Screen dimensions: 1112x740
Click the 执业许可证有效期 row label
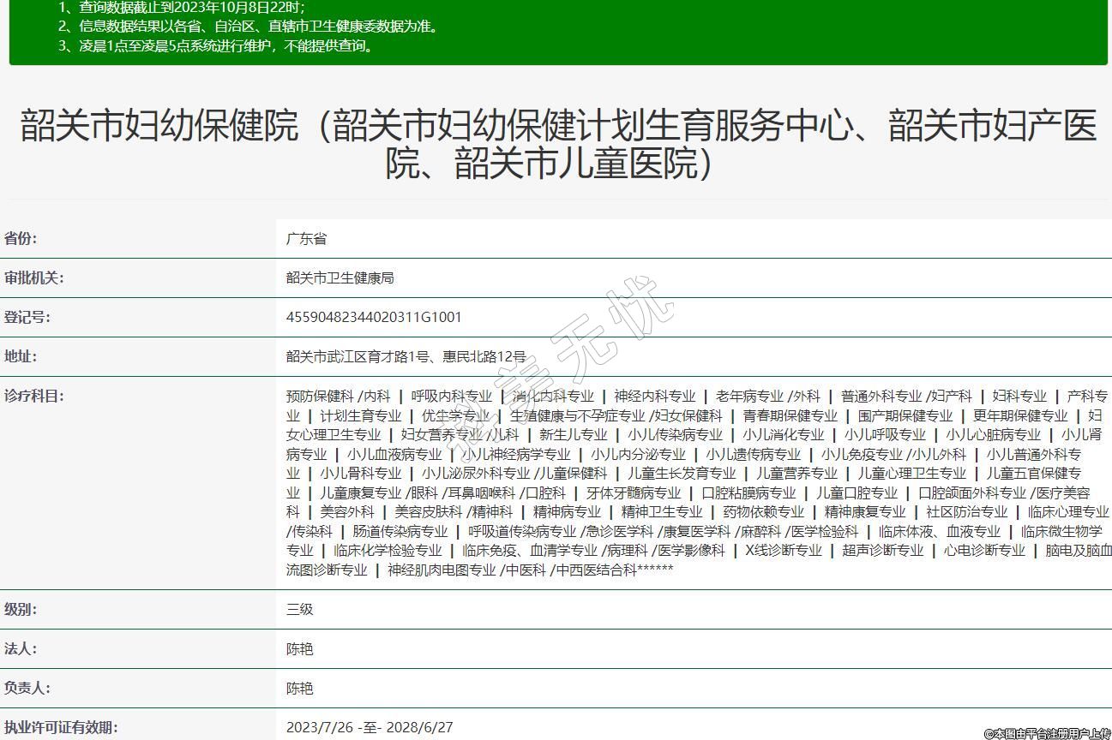(x=60, y=727)
